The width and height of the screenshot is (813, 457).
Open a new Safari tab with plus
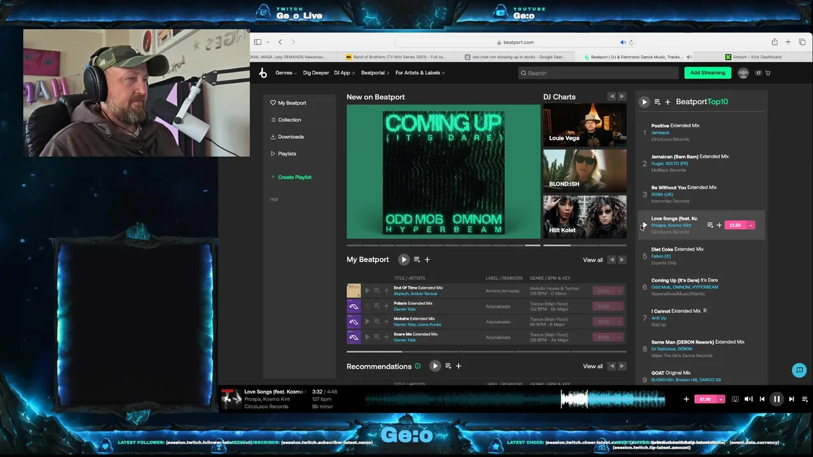coord(788,42)
